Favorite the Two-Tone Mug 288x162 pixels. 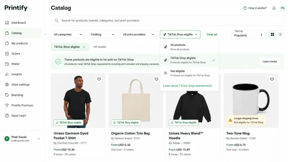point(272,79)
